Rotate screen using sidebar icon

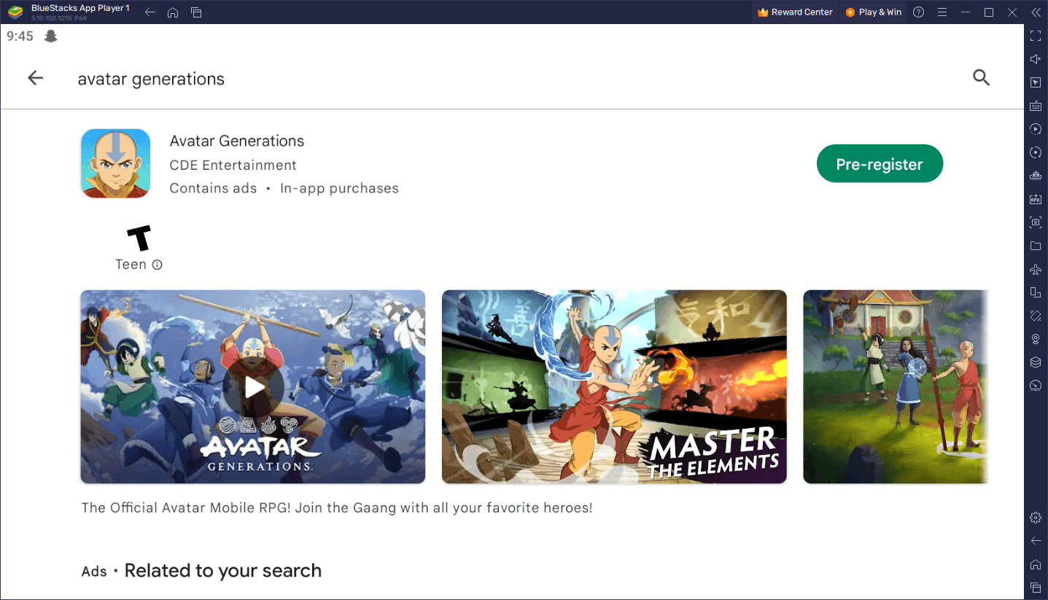(x=1036, y=292)
